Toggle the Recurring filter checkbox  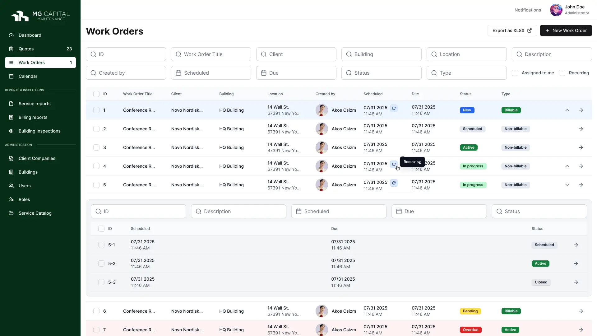tap(562, 73)
